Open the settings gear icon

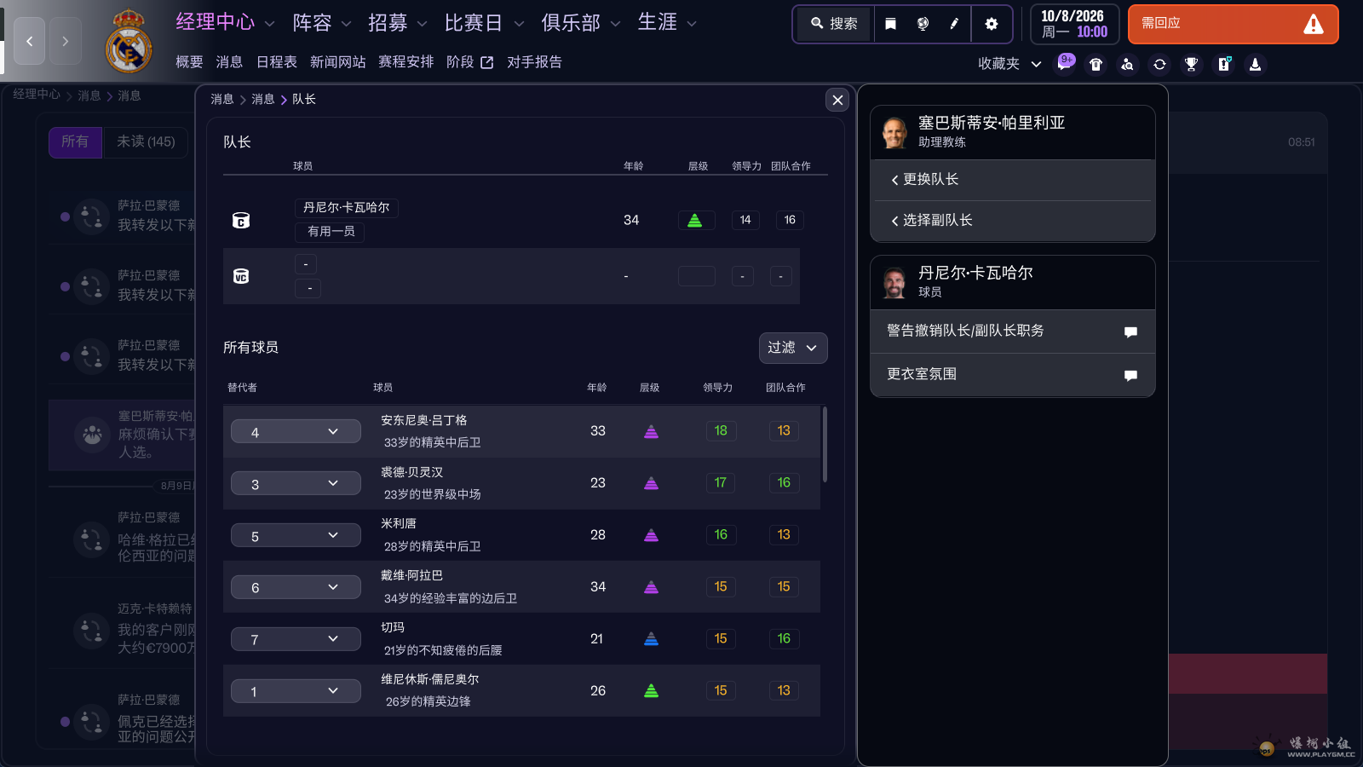pos(991,24)
